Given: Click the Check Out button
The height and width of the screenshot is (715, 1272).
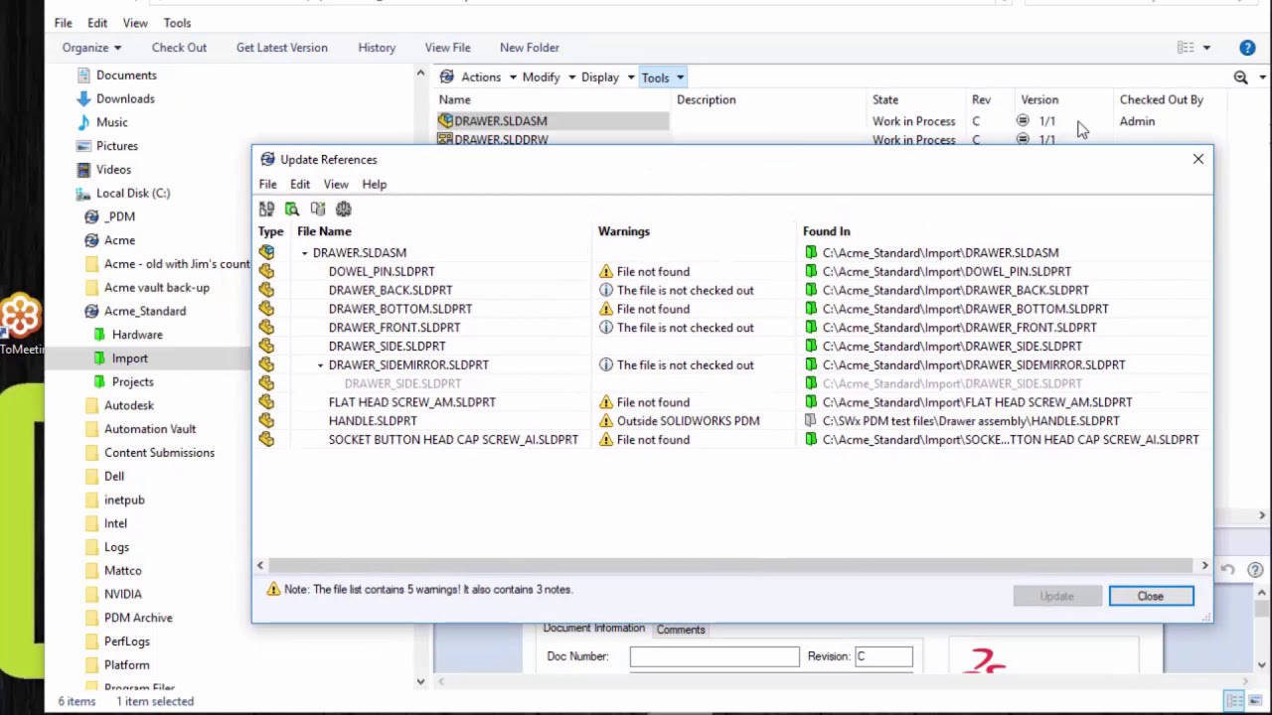Looking at the screenshot, I should [x=179, y=48].
